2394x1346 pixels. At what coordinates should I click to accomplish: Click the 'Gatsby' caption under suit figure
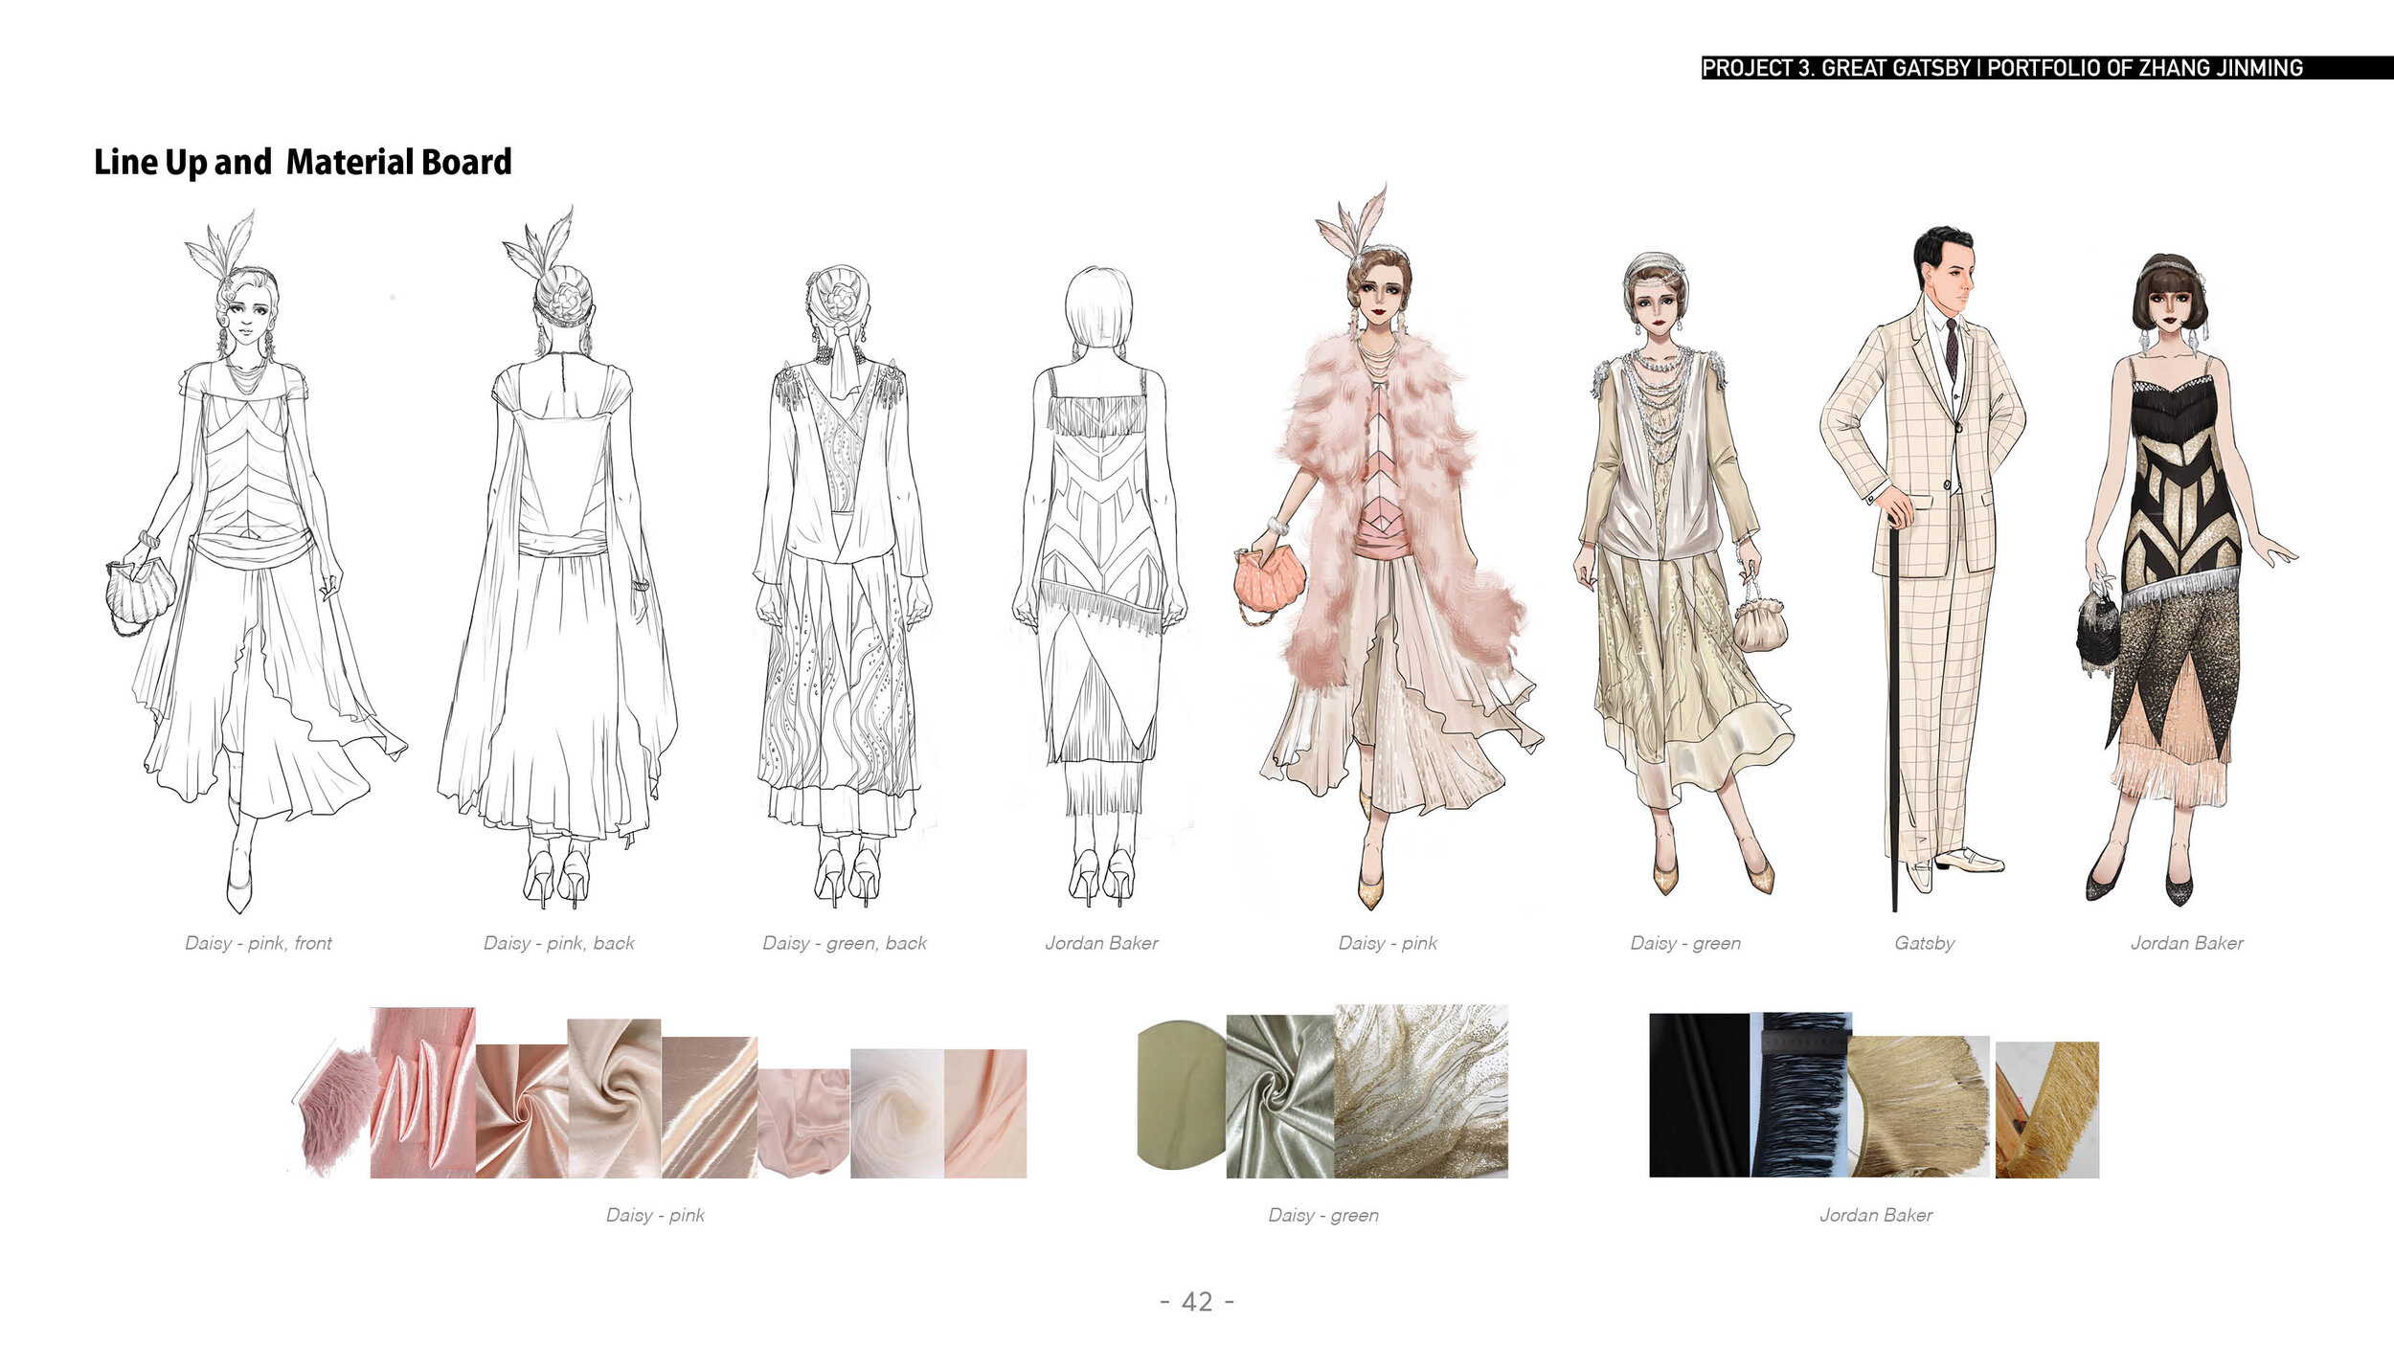[1925, 943]
